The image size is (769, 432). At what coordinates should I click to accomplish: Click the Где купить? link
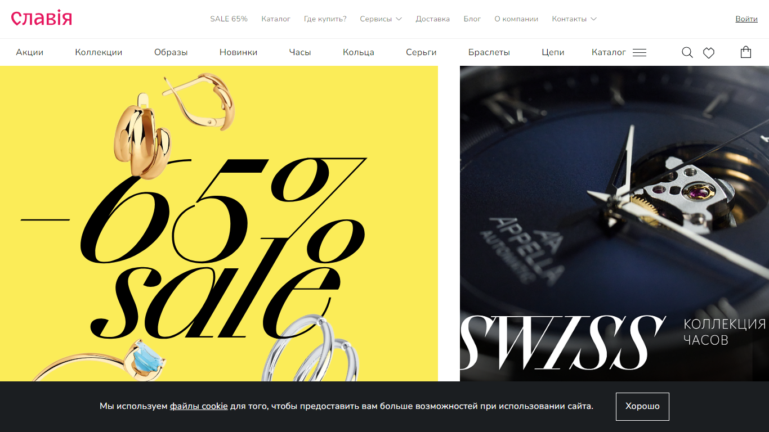tap(325, 19)
